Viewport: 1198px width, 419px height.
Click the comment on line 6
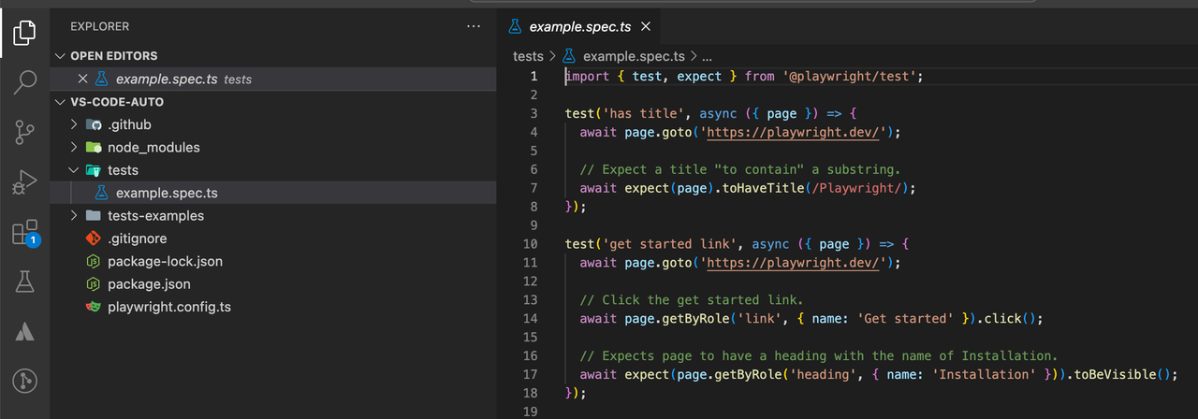pyautogui.click(x=739, y=169)
